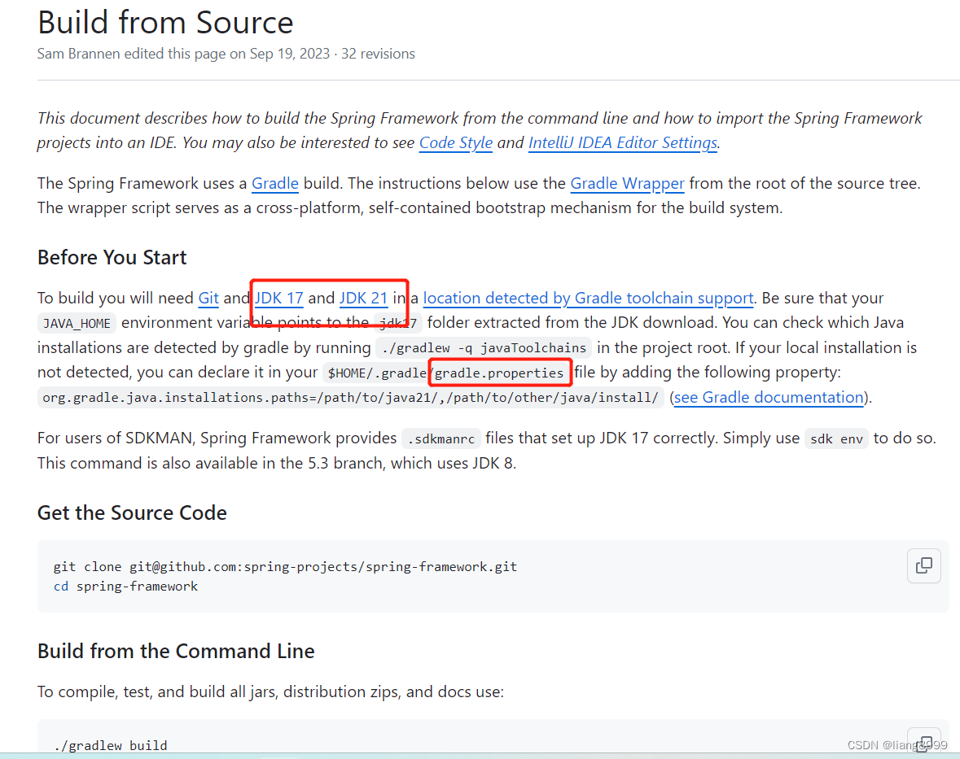Open the IntelliJ IDEA Editor Settings link
The height and width of the screenshot is (759, 960).
pos(622,142)
